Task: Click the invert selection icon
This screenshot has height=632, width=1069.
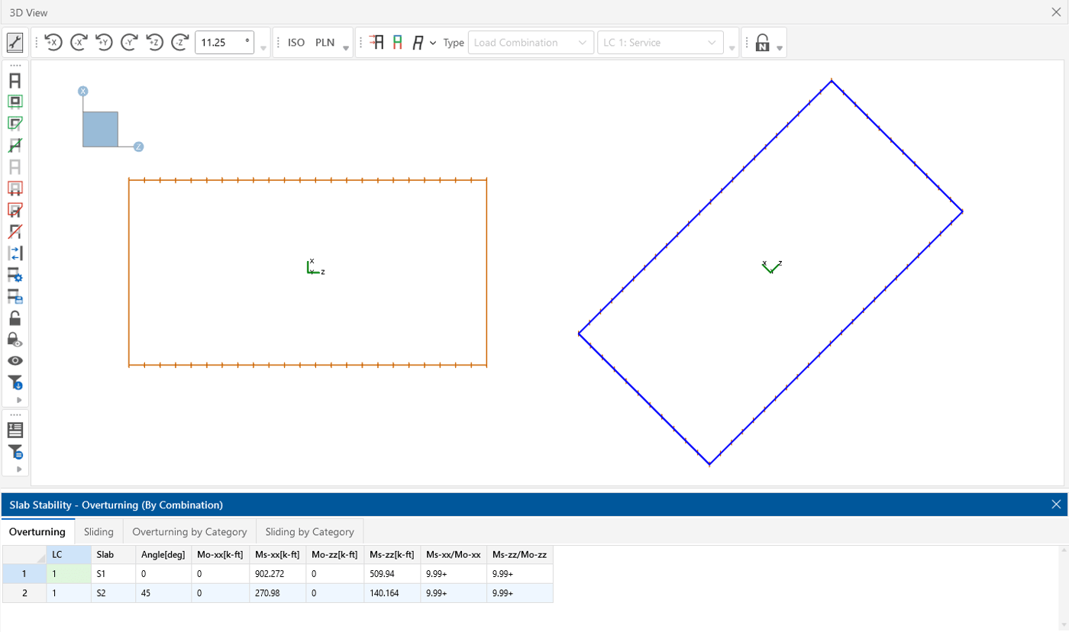Action: click(x=15, y=253)
